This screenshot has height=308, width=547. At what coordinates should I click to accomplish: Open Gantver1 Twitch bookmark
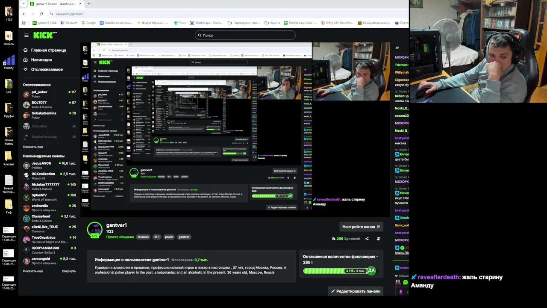click(x=69, y=23)
